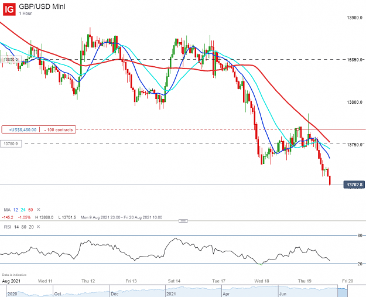Jump to Dec in the navigator strip

(x=114, y=293)
